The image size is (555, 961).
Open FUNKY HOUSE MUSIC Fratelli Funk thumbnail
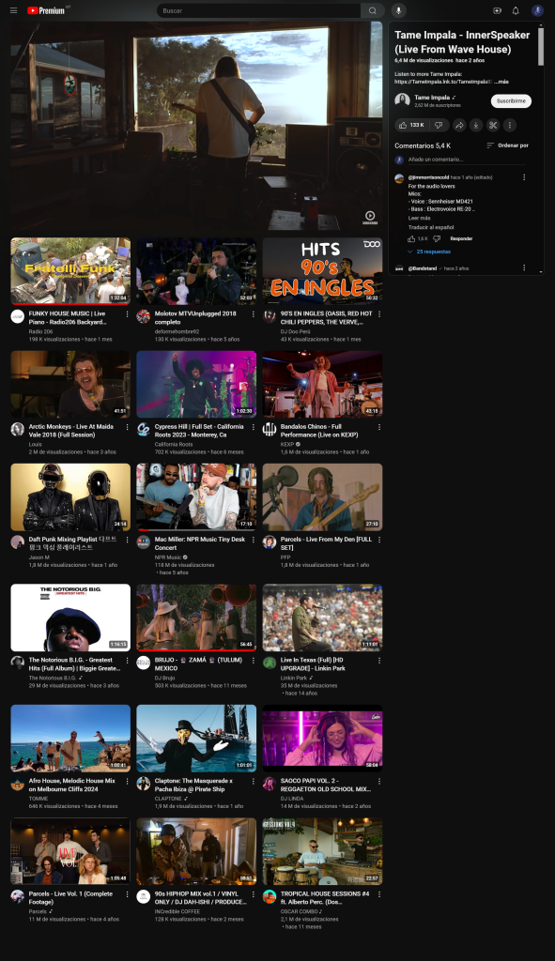70,271
